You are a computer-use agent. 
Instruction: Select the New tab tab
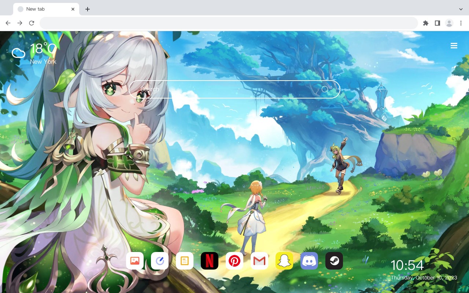point(46,9)
